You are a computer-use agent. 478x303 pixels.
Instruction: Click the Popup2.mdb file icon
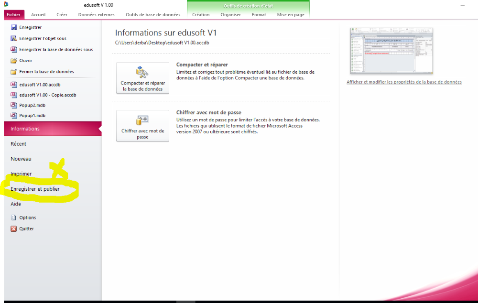click(x=14, y=105)
